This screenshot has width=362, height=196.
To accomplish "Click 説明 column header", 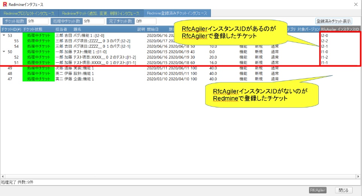I will 141,29.
